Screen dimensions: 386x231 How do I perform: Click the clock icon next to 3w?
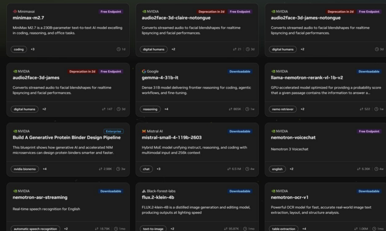coord(118,169)
